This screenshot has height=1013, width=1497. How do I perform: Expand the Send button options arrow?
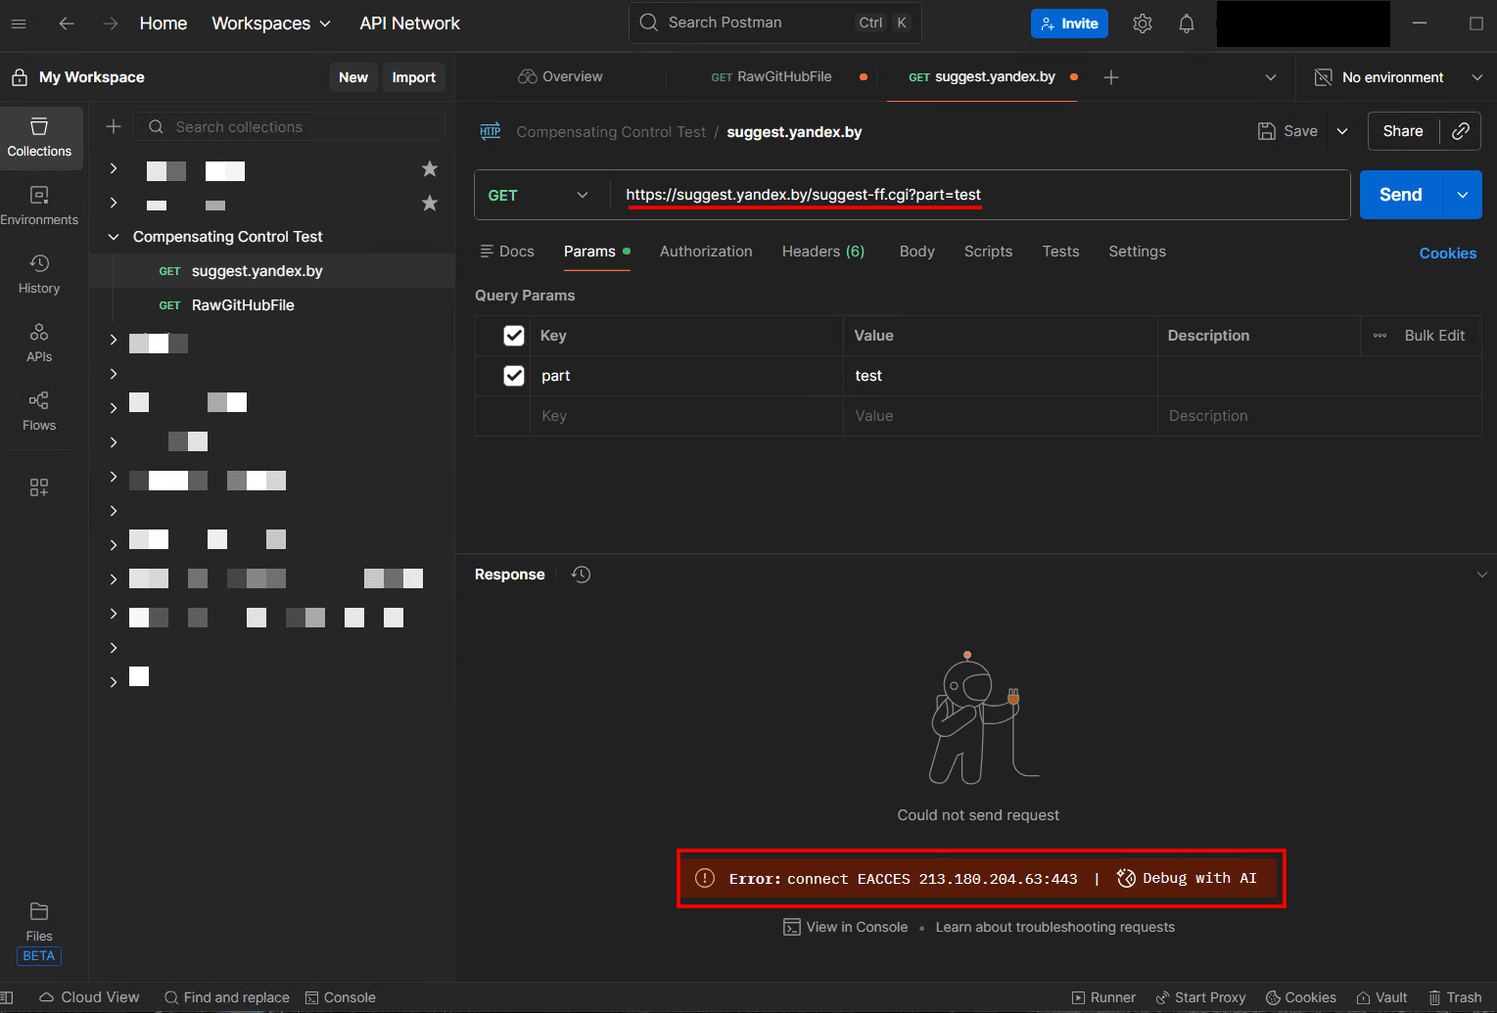tap(1462, 195)
